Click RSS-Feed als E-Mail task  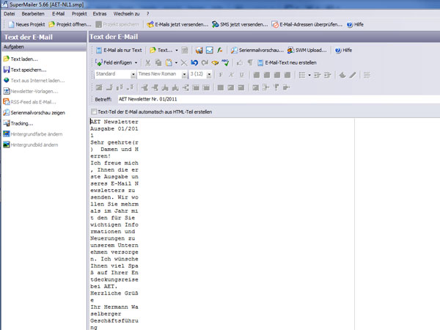pyautogui.click(x=29, y=102)
